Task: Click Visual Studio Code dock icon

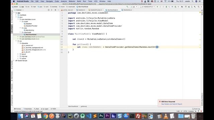Action: (x=89, y=116)
